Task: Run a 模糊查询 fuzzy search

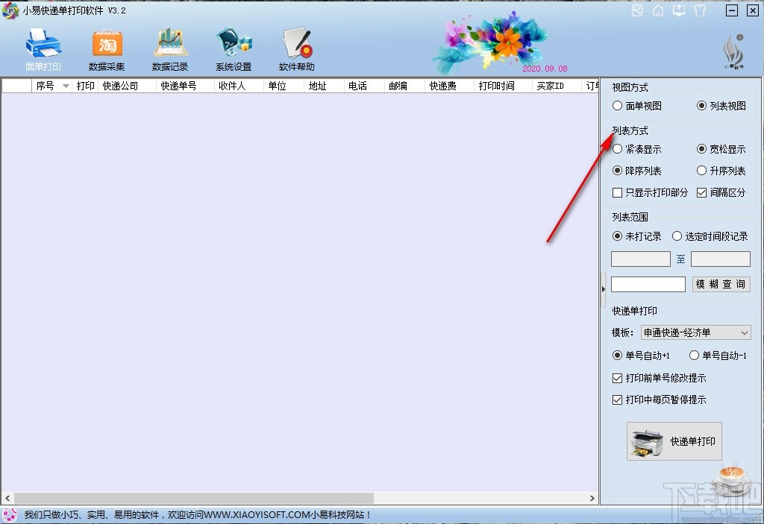Action: pos(721,284)
